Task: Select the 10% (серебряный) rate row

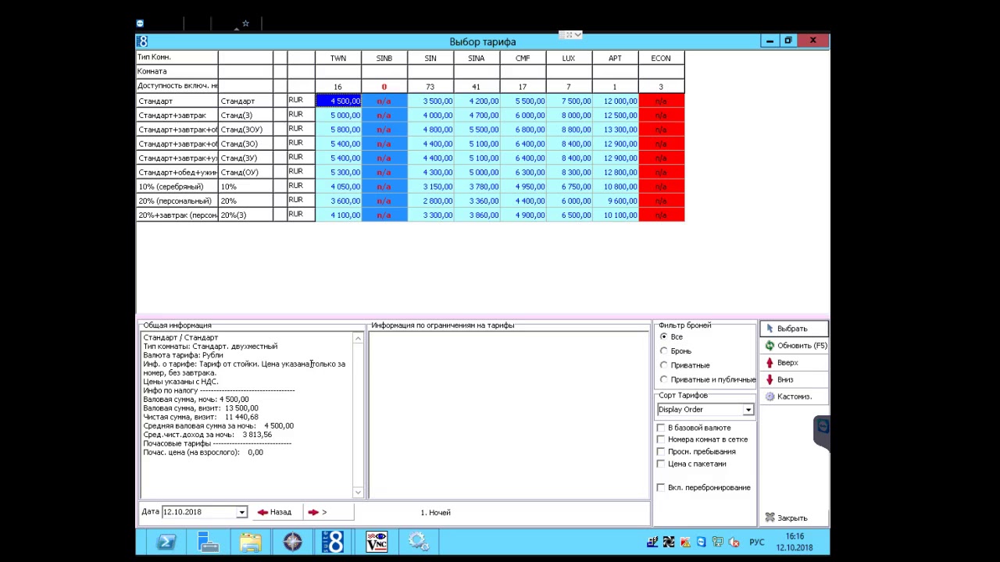Action: (x=177, y=187)
